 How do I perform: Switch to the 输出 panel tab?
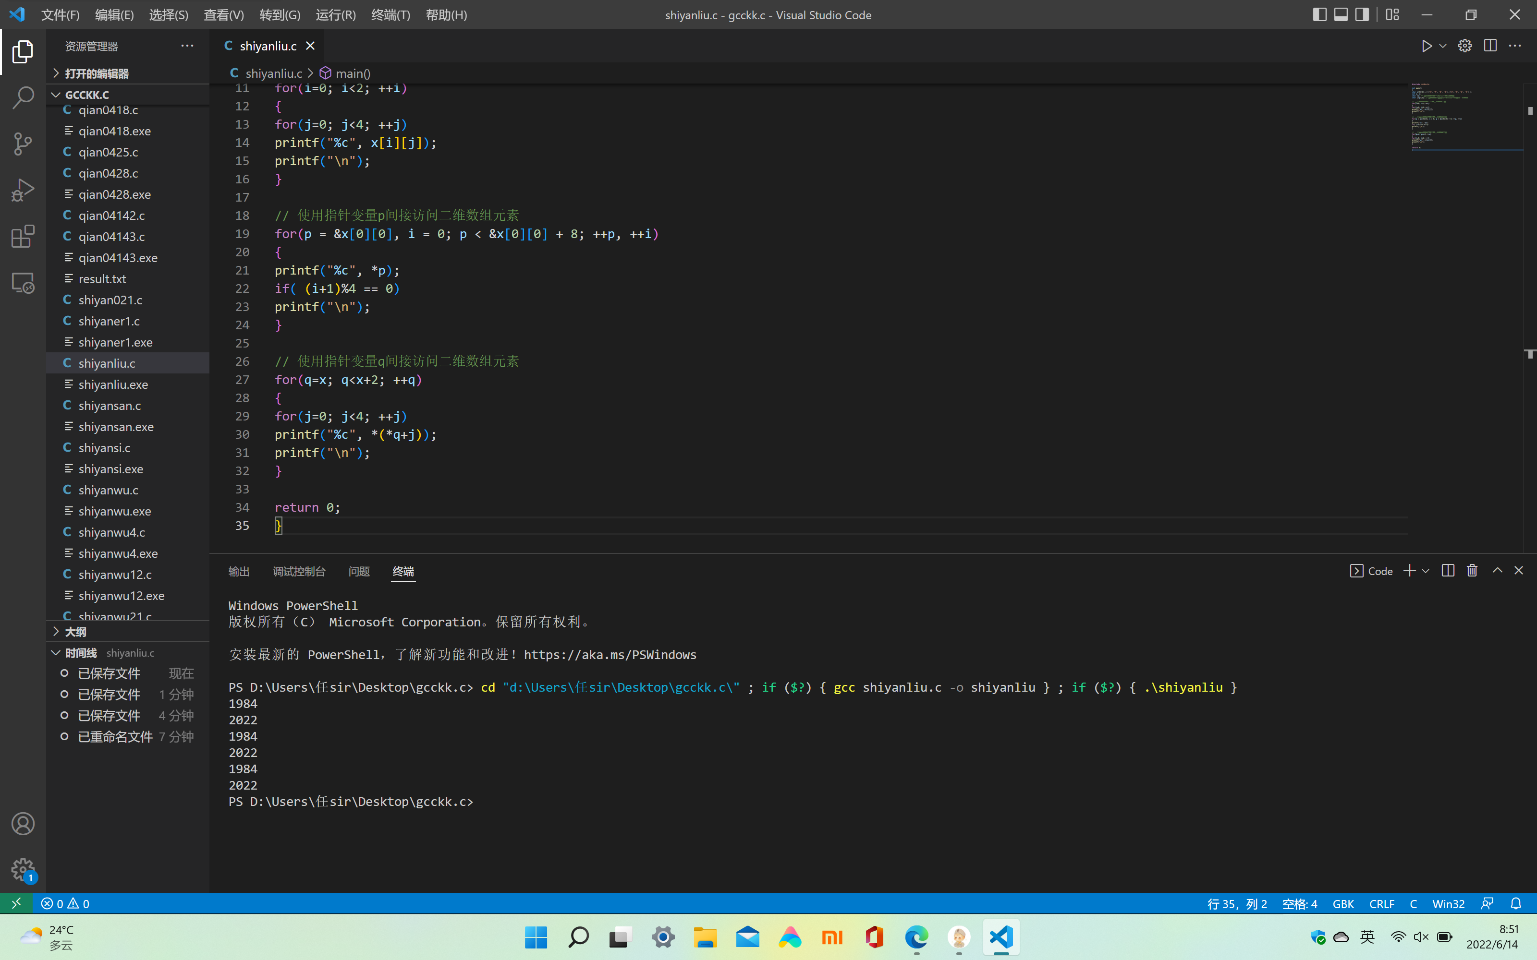(x=239, y=571)
